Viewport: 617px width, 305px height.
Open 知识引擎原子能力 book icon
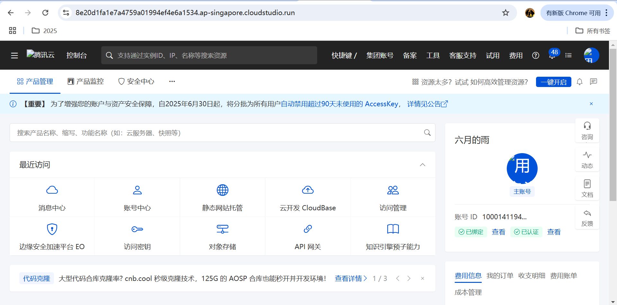click(393, 229)
